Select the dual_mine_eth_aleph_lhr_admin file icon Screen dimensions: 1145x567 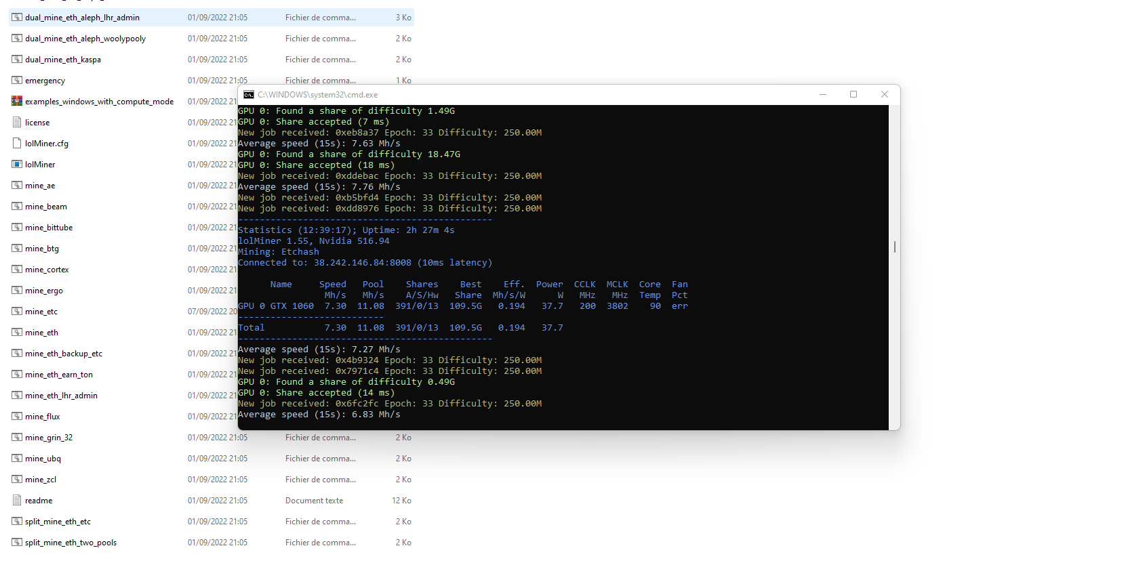pyautogui.click(x=17, y=18)
